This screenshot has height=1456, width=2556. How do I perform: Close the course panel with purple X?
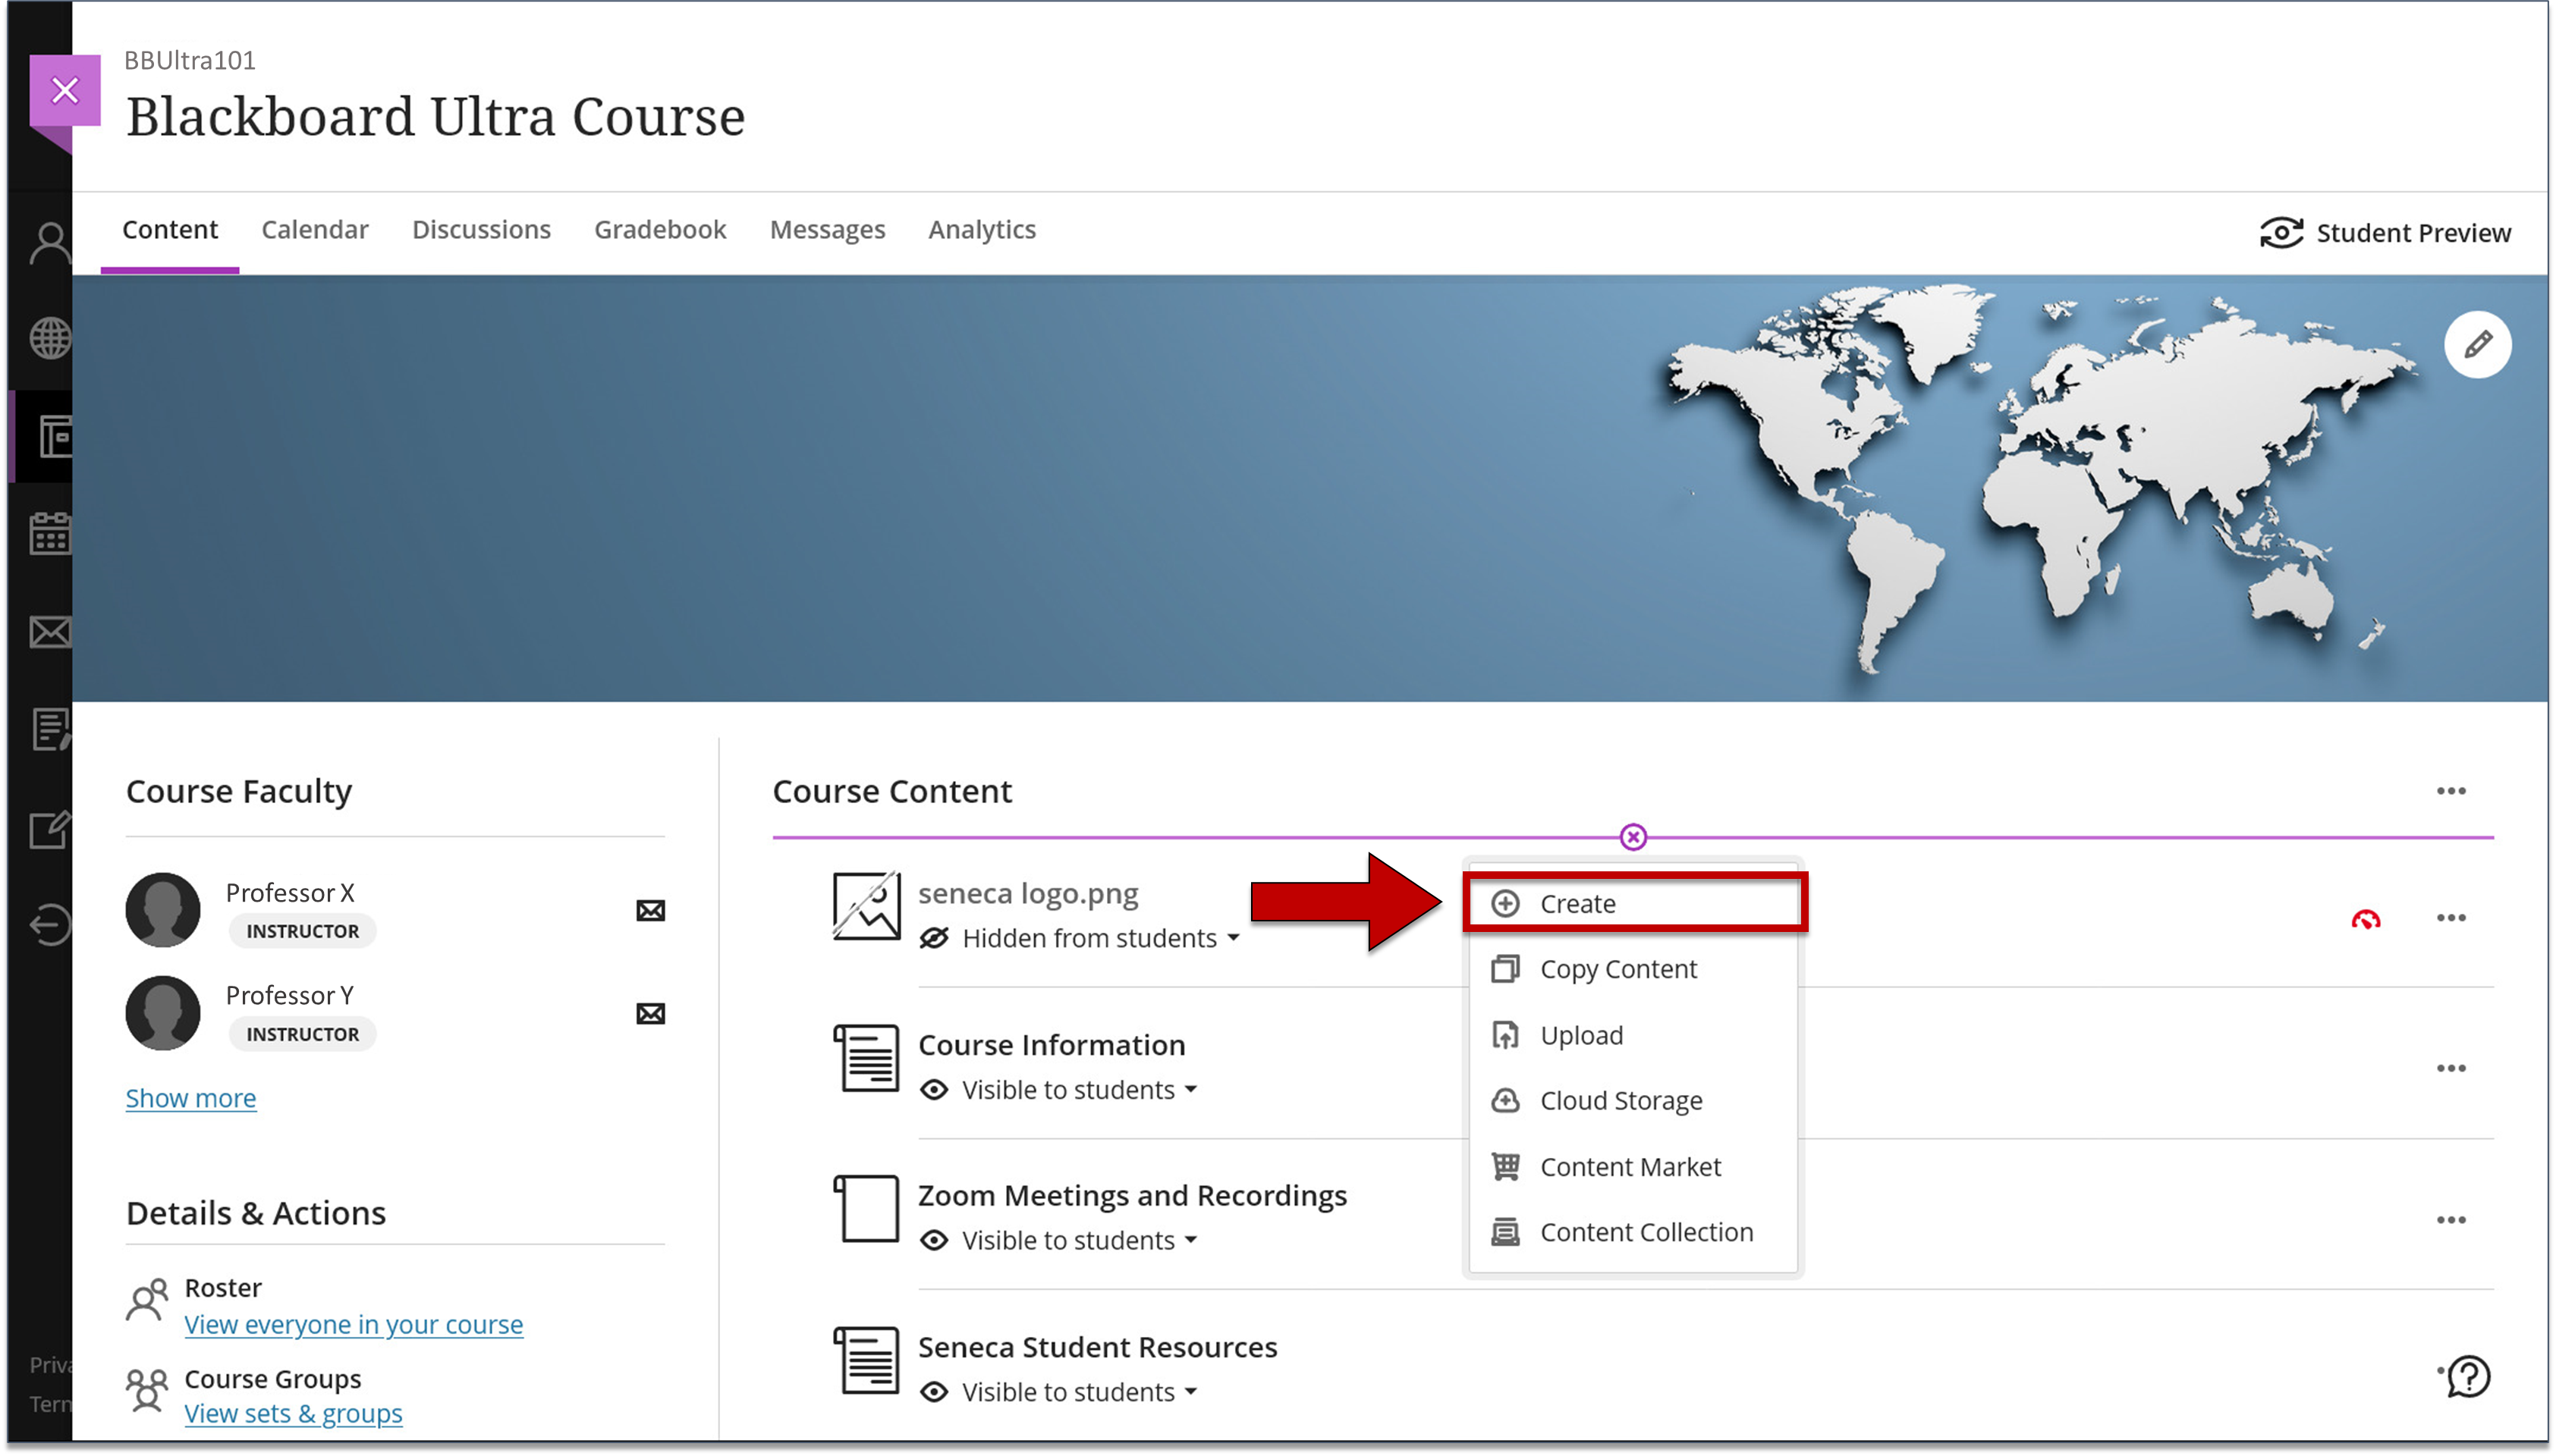pyautogui.click(x=65, y=90)
